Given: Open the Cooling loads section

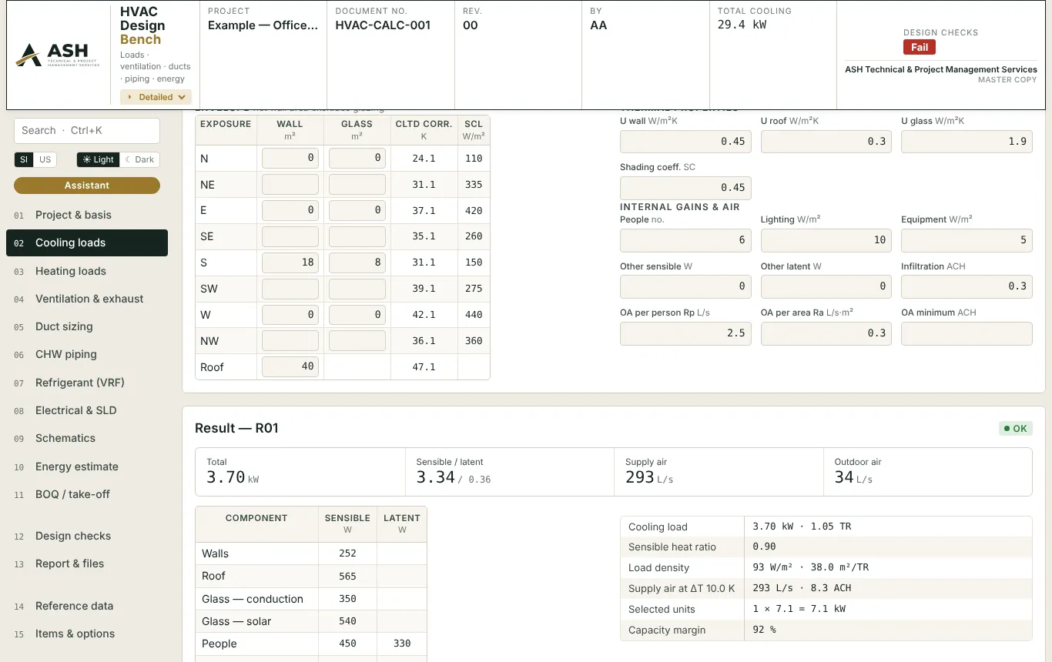Looking at the screenshot, I should (87, 242).
